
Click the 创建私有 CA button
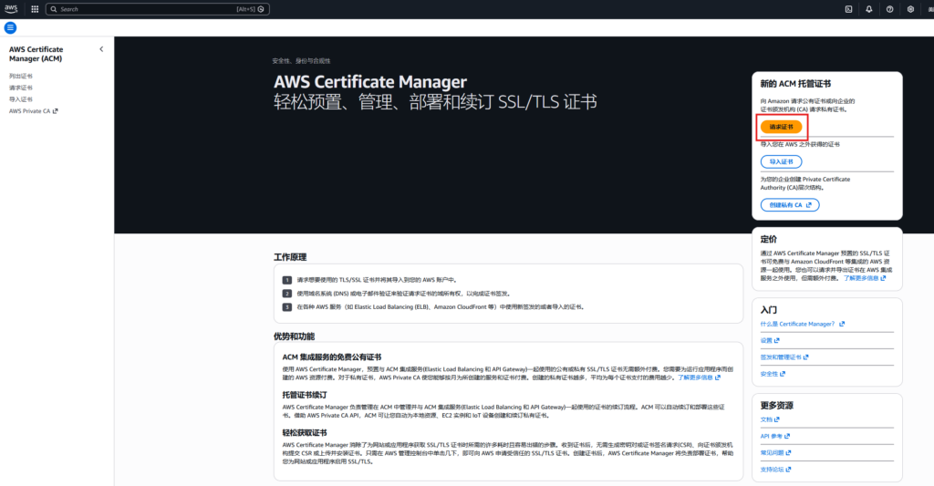point(789,205)
